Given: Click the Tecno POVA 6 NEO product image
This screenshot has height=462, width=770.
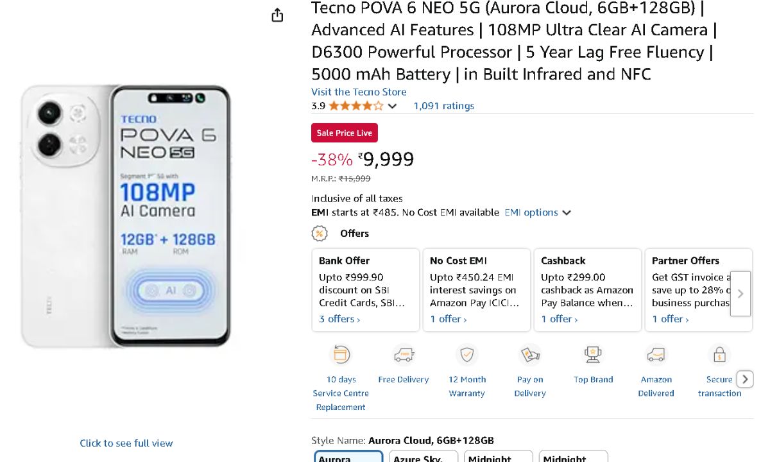Looking at the screenshot, I should point(126,216).
